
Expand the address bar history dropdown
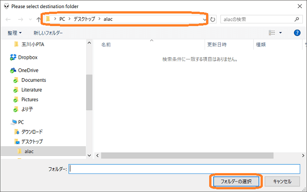[x=204, y=19]
